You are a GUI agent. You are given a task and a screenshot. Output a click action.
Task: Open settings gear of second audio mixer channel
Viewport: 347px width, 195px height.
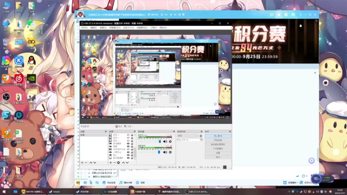pyautogui.click(x=170, y=152)
